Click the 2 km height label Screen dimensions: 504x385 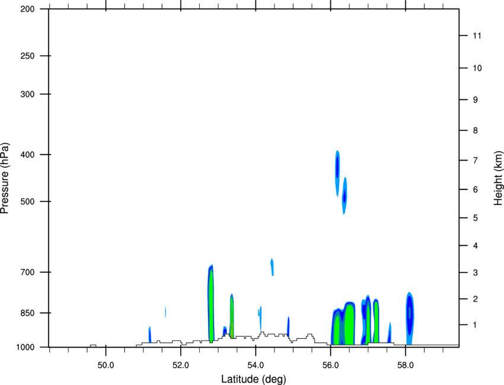476,299
